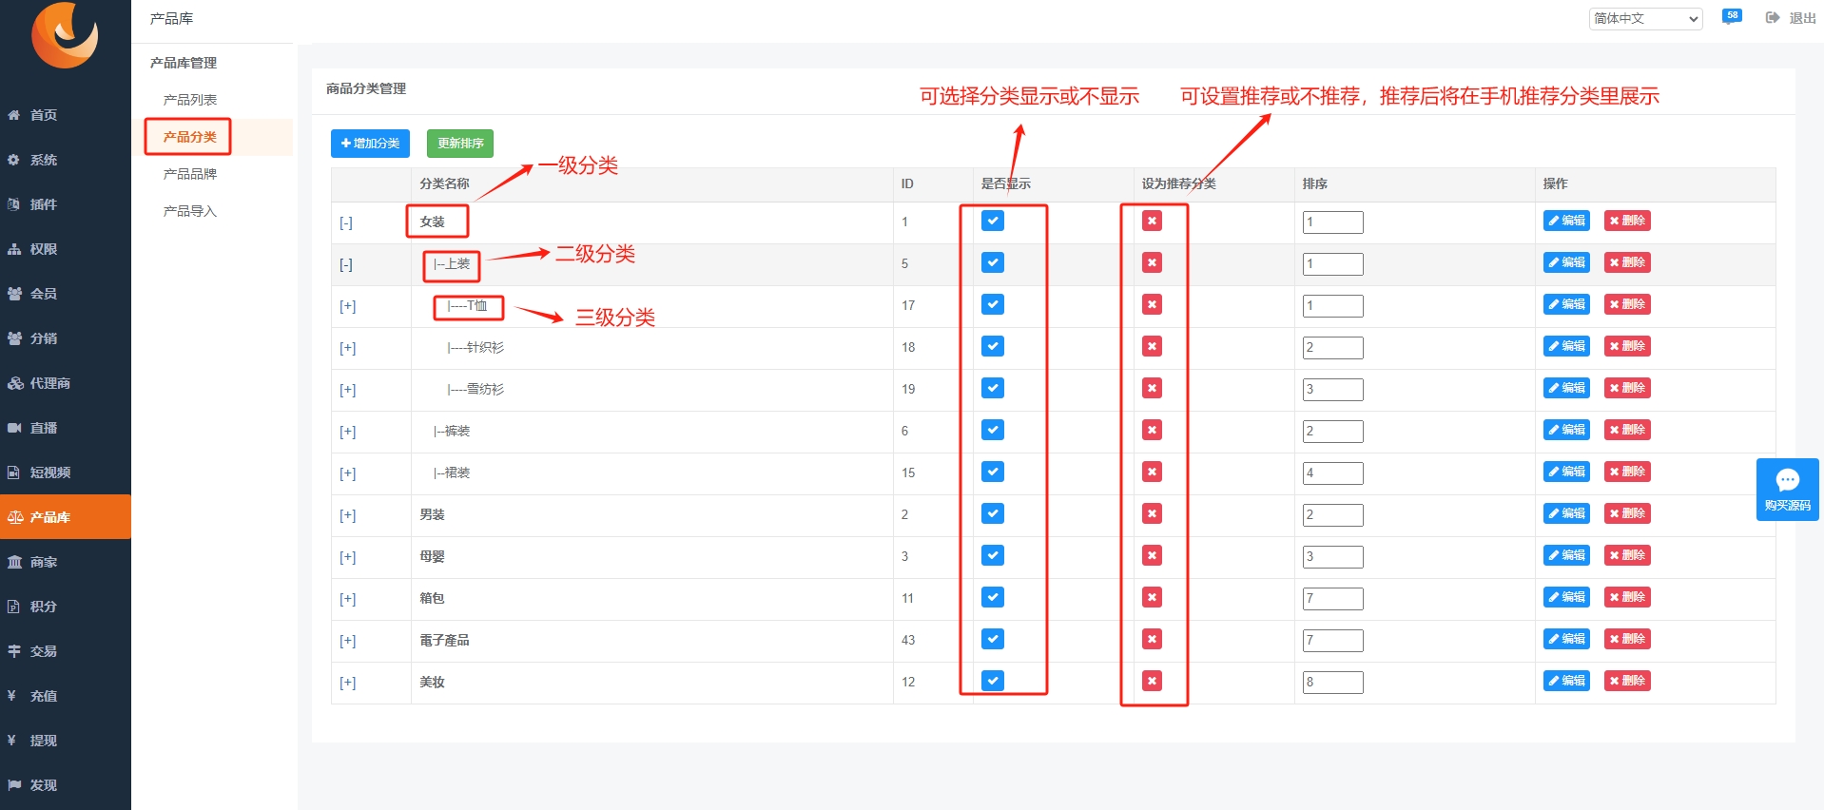Image resolution: width=1824 pixels, height=810 pixels.
Task: Open the 产品品牌 submenu
Action: [189, 174]
